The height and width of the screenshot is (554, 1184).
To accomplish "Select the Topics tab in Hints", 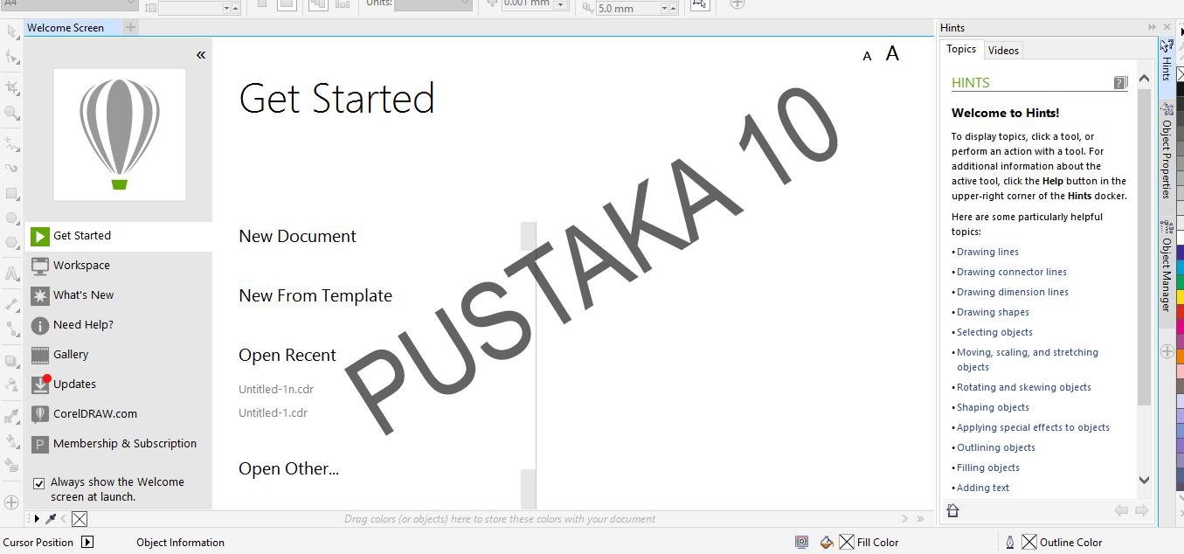I will tap(961, 49).
